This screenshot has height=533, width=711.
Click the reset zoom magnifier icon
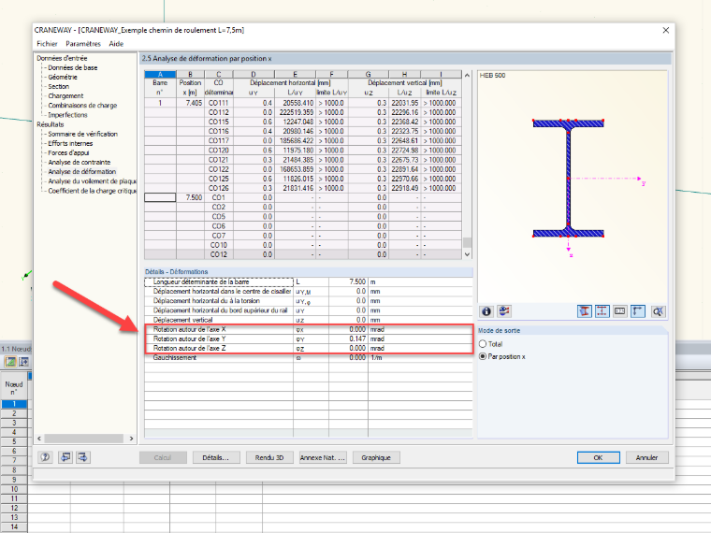658,311
